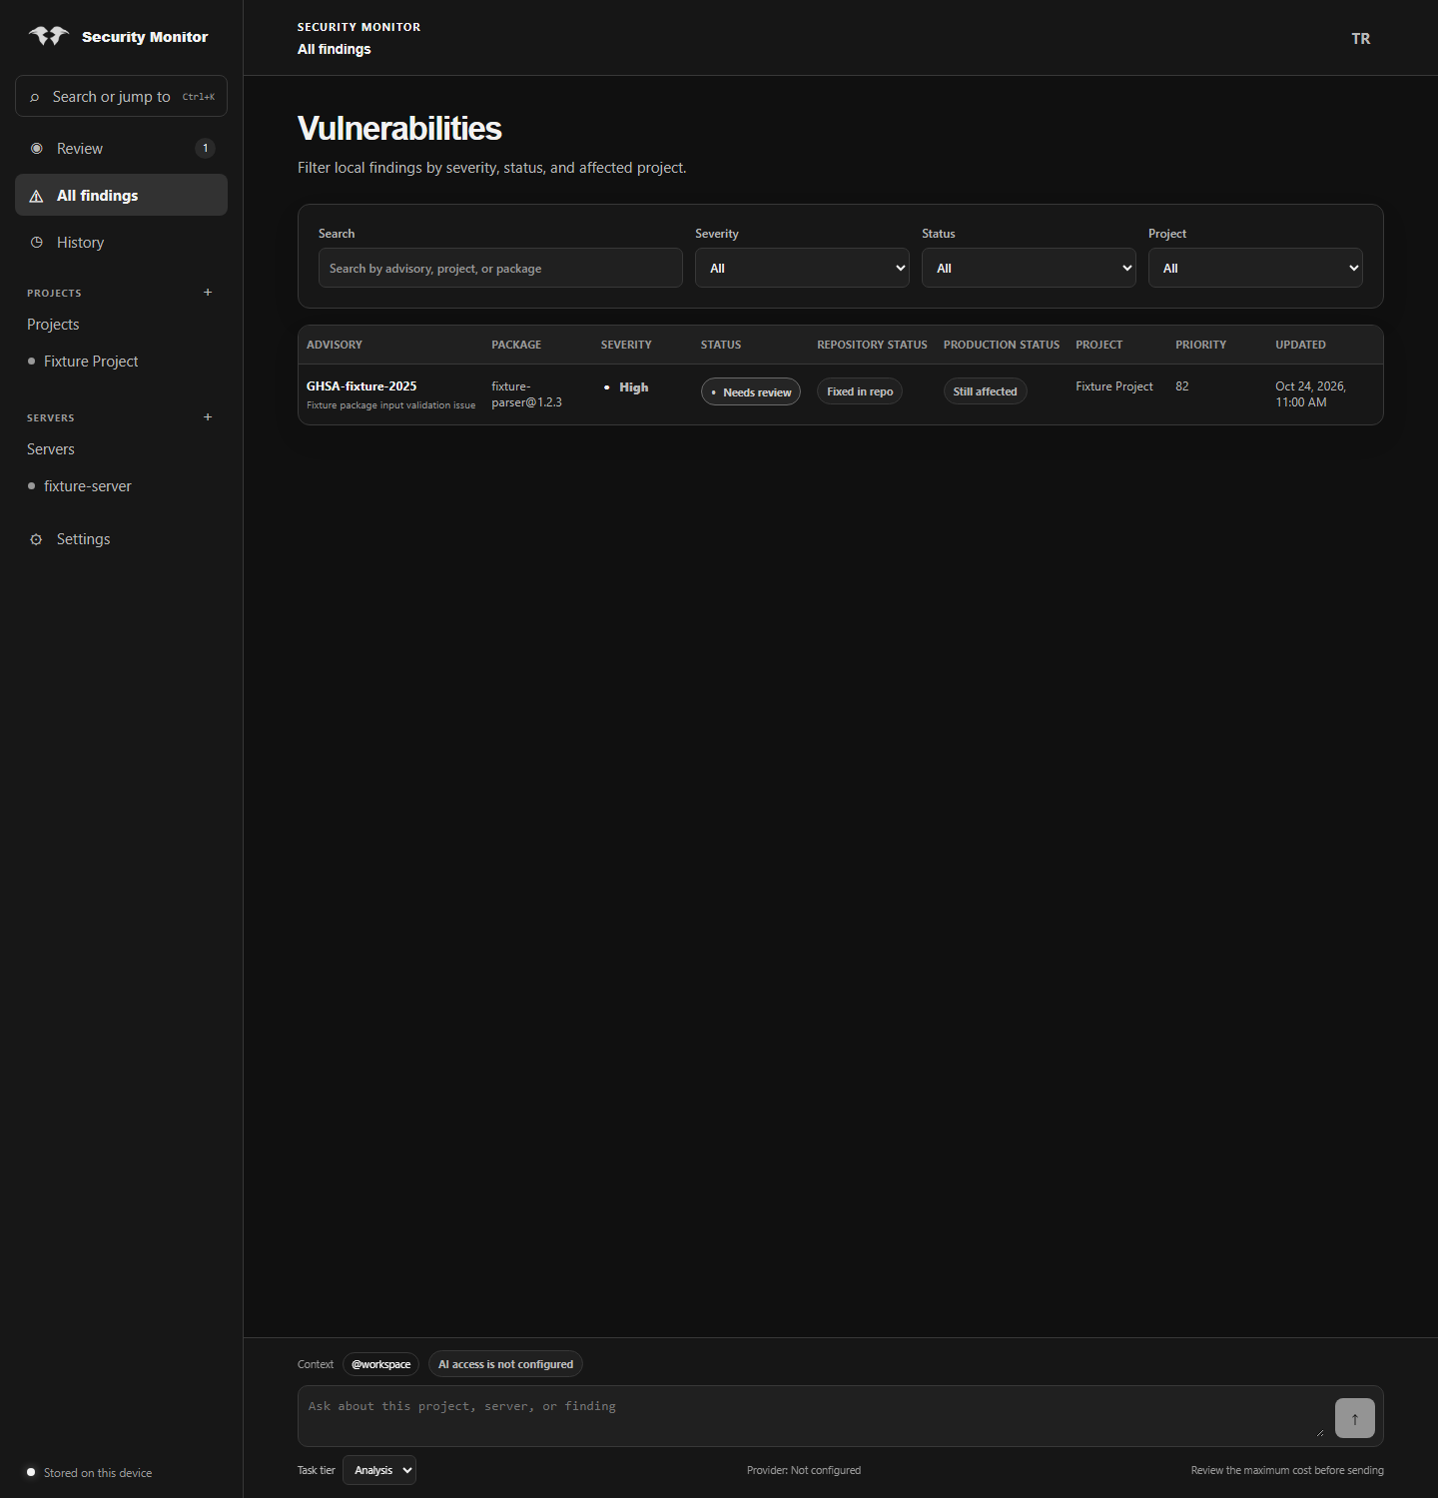Image resolution: width=1438 pixels, height=1498 pixels.
Task: Click the Still affected badge
Action: point(985,391)
